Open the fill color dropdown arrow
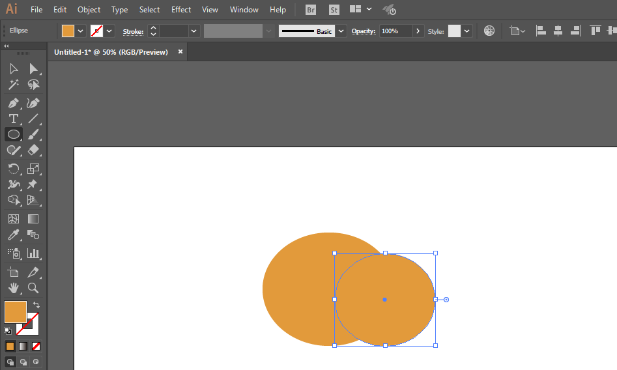 81,31
